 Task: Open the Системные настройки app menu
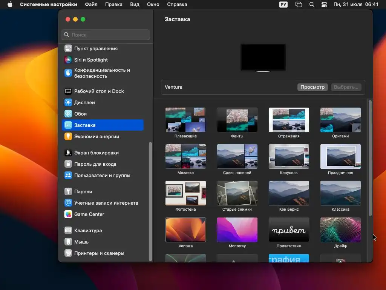49,5
